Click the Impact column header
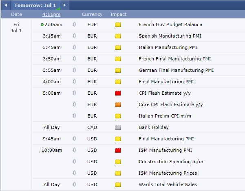This screenshot has width=245, height=191. click(118, 14)
